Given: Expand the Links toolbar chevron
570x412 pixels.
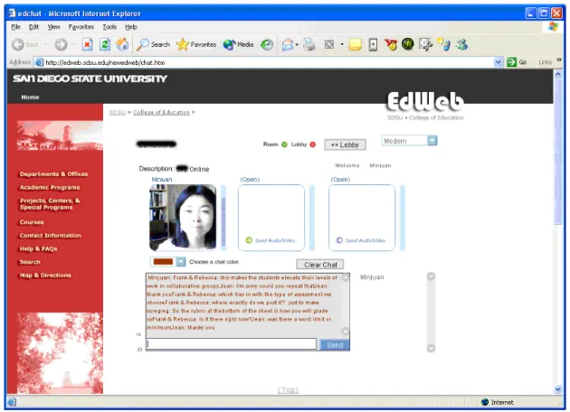Looking at the screenshot, I should (x=559, y=60).
